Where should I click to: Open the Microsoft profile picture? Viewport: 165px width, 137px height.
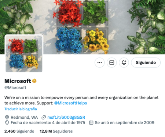click(24, 53)
